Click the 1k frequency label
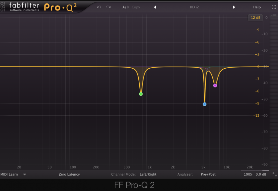 [x=150, y=167]
